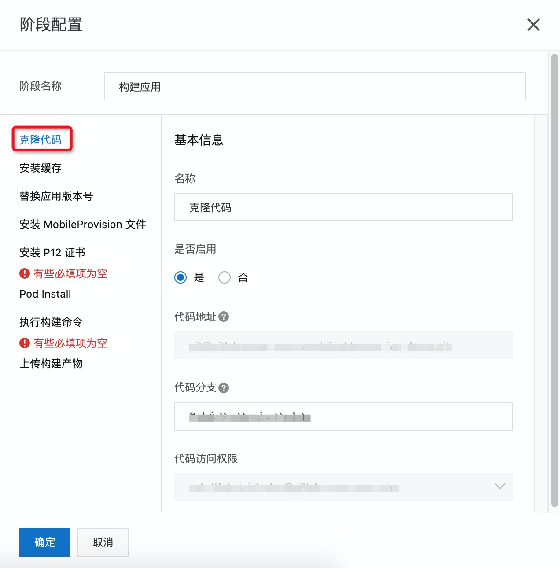Click the dialog vertical scrollbar
This screenshot has width=560, height=568.
[555, 280]
